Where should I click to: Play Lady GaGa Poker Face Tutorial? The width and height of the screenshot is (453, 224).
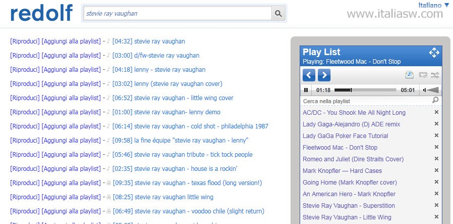(x=345, y=136)
